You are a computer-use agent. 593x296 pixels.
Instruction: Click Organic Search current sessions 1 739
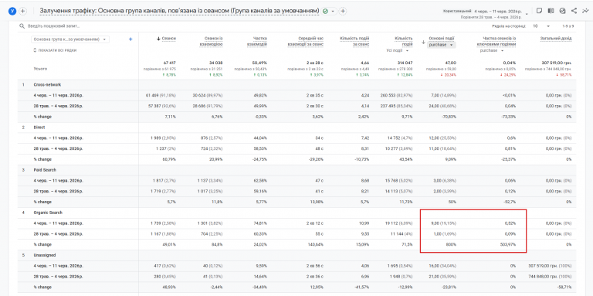point(155,223)
